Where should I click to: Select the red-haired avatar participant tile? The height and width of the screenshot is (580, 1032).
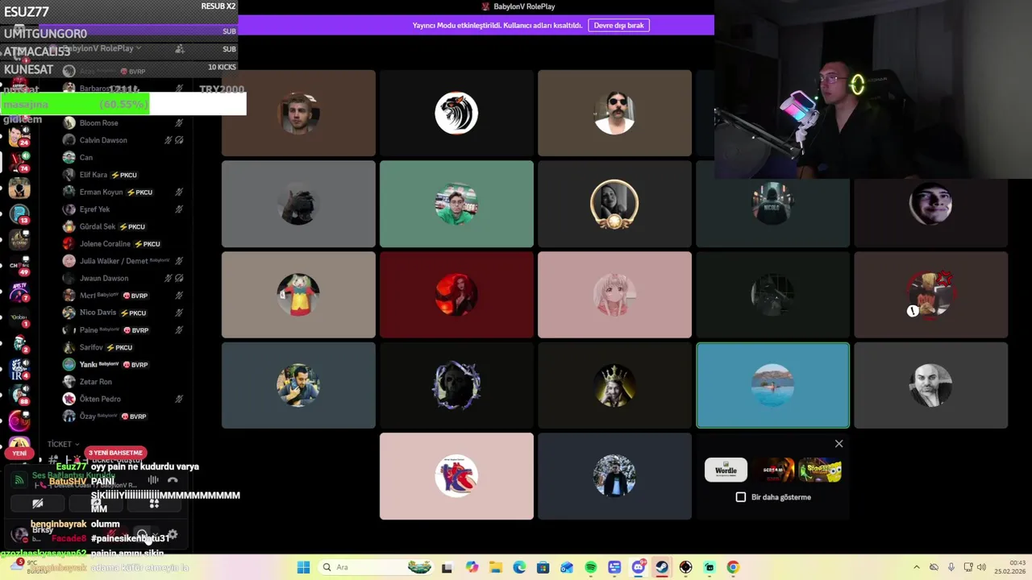(x=456, y=295)
